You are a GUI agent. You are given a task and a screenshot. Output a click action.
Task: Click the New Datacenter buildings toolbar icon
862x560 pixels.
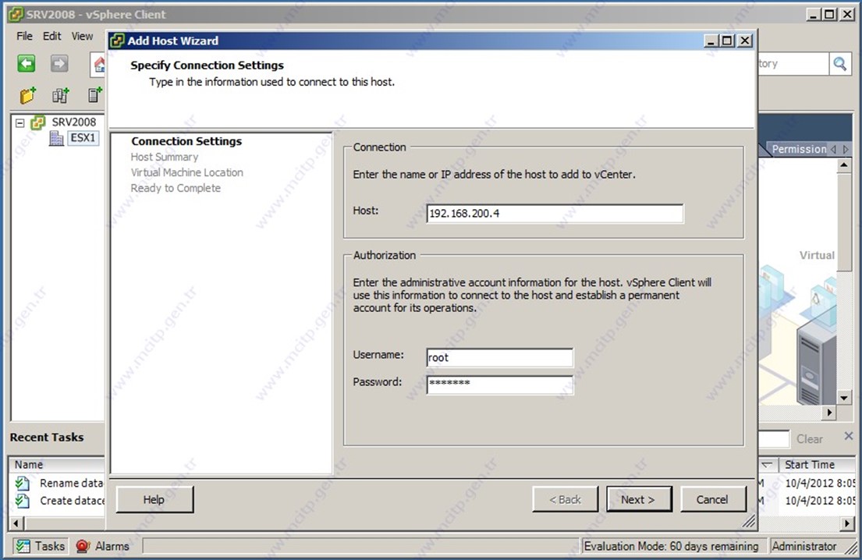[61, 95]
